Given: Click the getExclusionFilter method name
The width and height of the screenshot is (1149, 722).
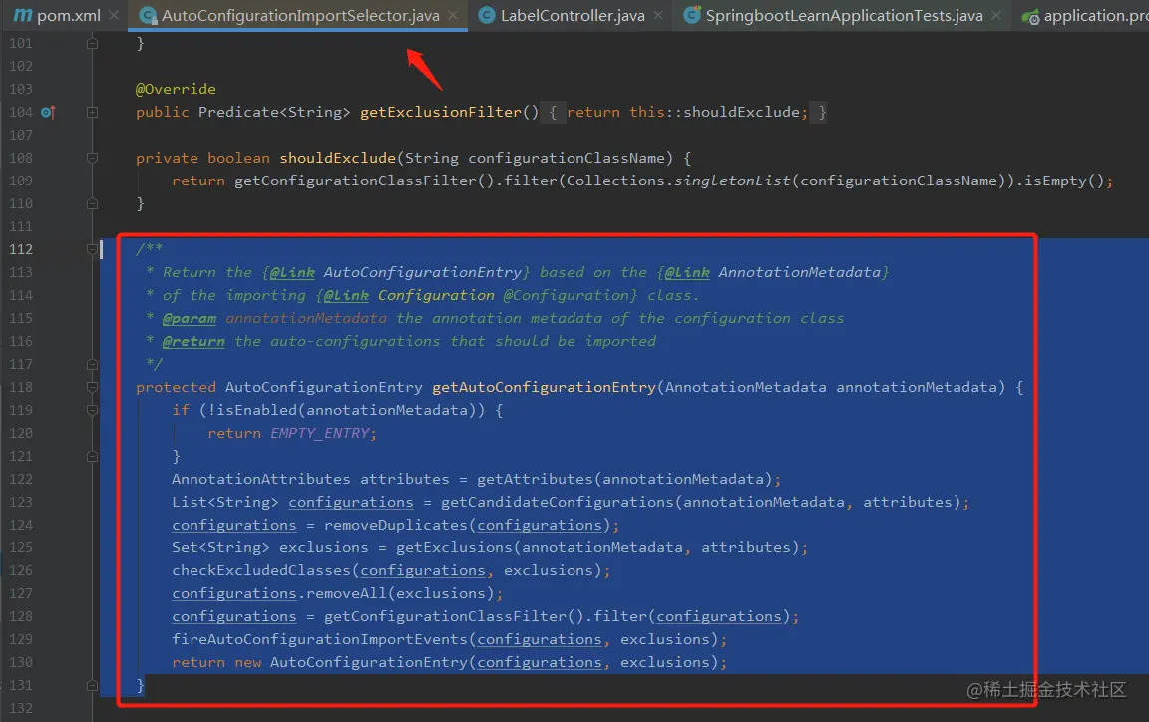Looking at the screenshot, I should click(x=441, y=112).
